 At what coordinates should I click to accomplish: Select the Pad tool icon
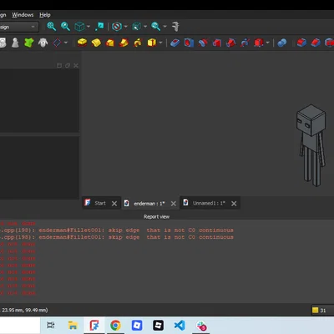(82, 43)
